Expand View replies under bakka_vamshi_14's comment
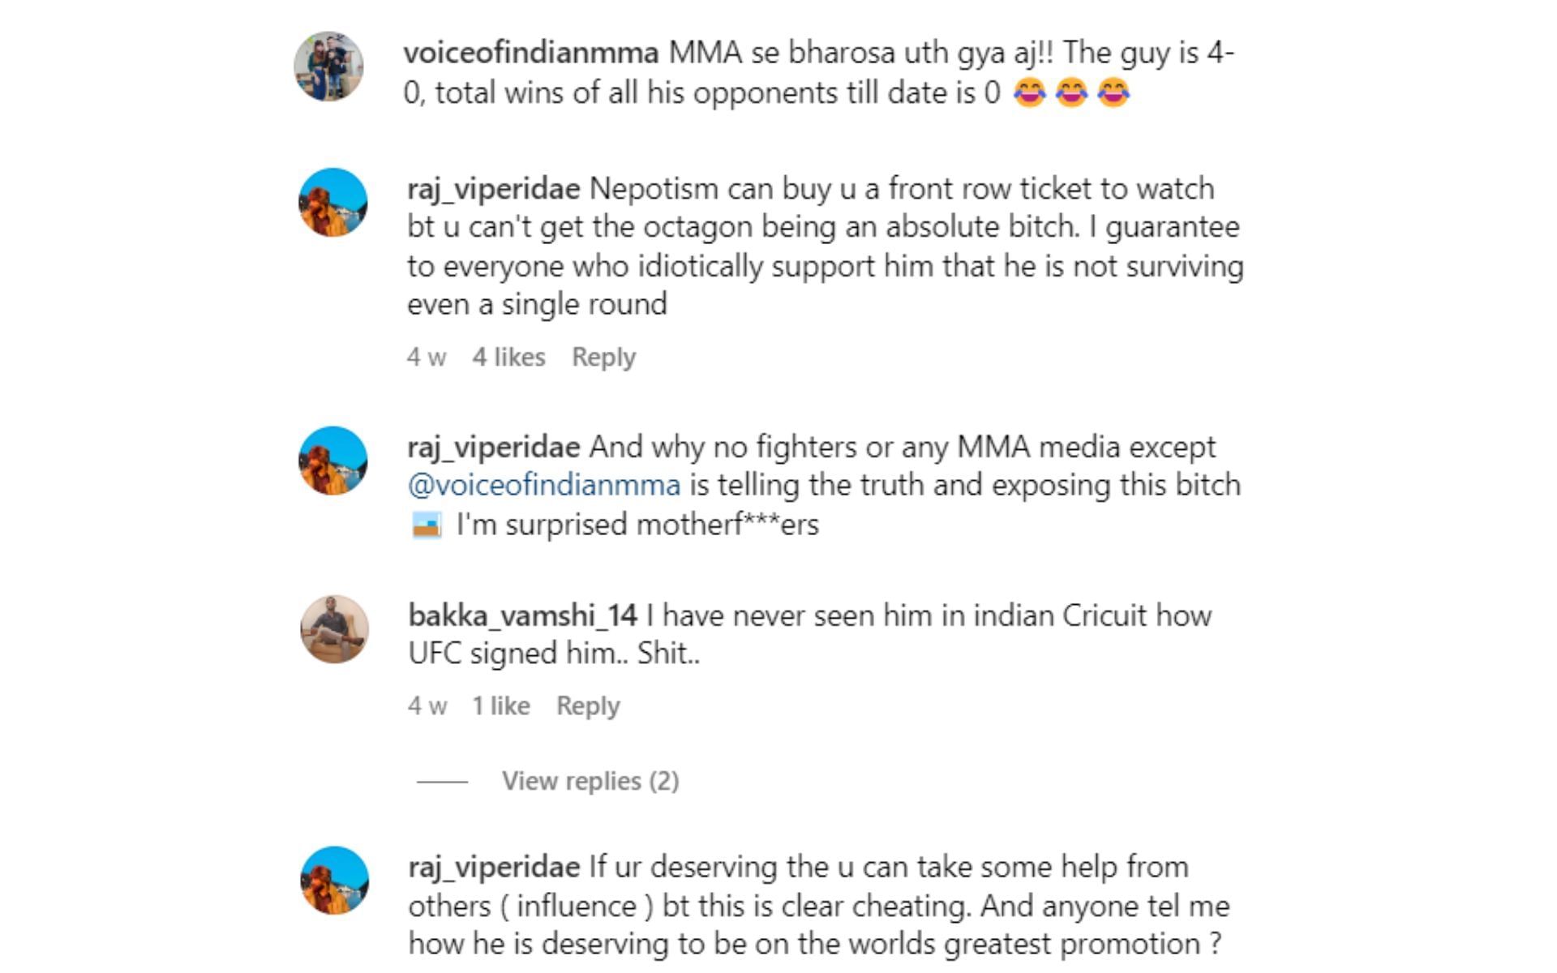This screenshot has width=1557, height=973. [x=590, y=781]
